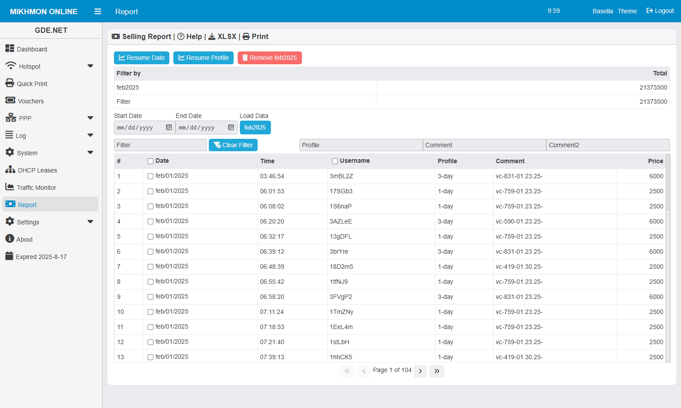Screen dimensions: 681x408
Task: Go to next page using arrow
Action: coord(420,371)
